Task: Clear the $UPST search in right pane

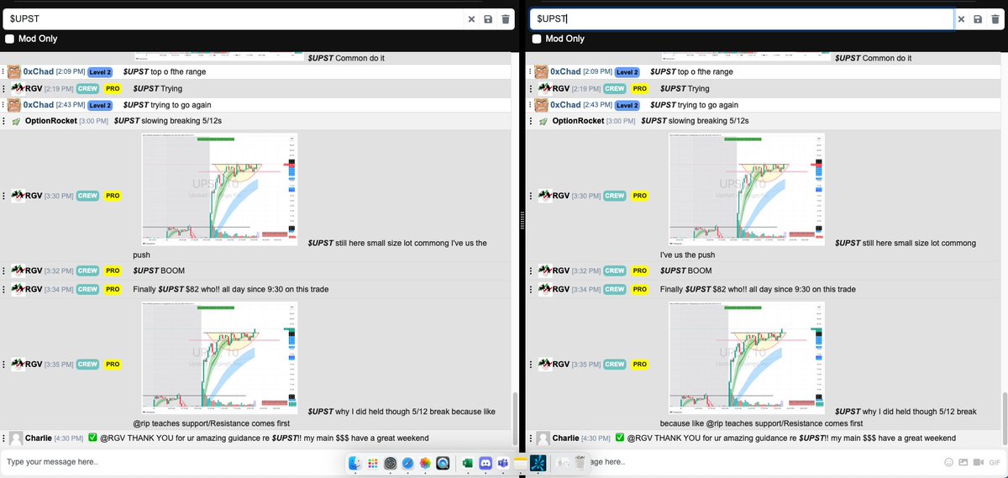Action: 963,18
